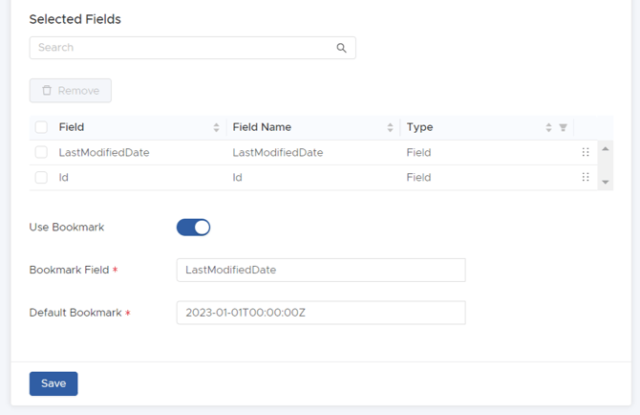Click the table scroll down arrow

pyautogui.click(x=606, y=183)
